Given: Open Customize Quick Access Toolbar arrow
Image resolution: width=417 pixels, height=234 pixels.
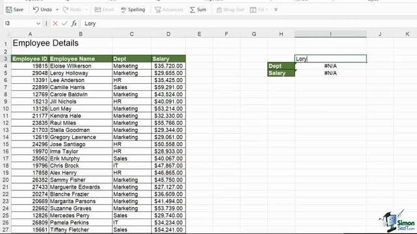Looking at the screenshot, I should (276, 10).
